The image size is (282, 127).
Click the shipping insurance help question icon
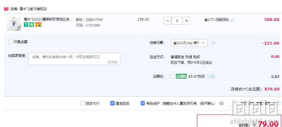click(x=213, y=77)
